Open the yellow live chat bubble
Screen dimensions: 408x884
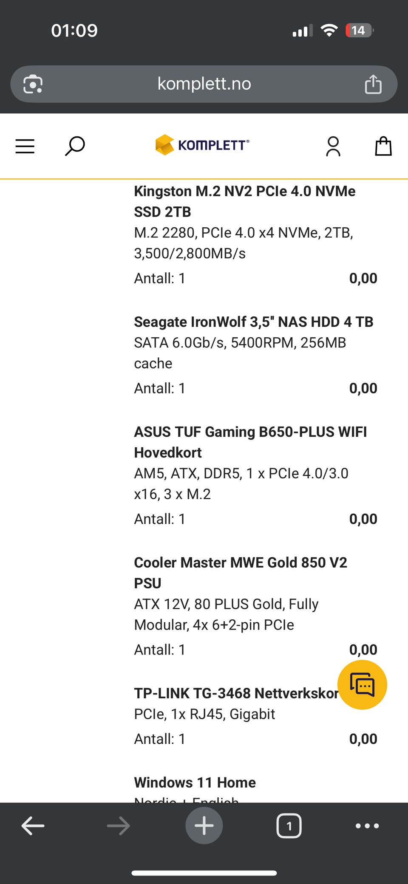(x=362, y=684)
